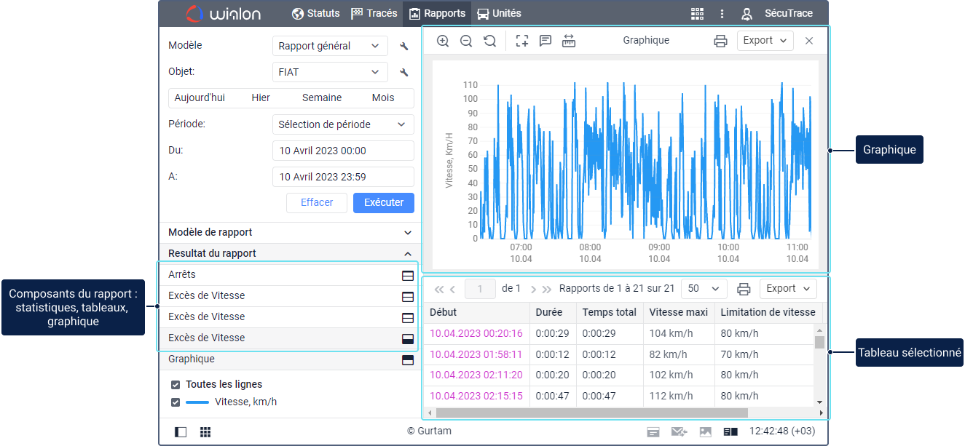
Task: Collapse the Resultat du rapport section
Action: point(407,253)
